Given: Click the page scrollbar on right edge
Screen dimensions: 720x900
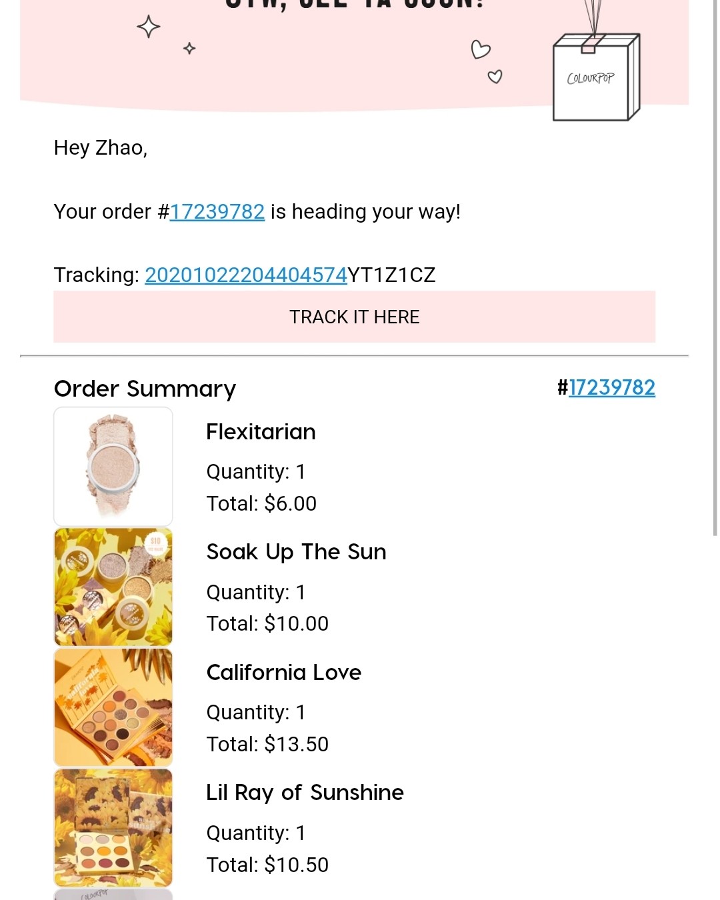Looking at the screenshot, I should click(715, 267).
